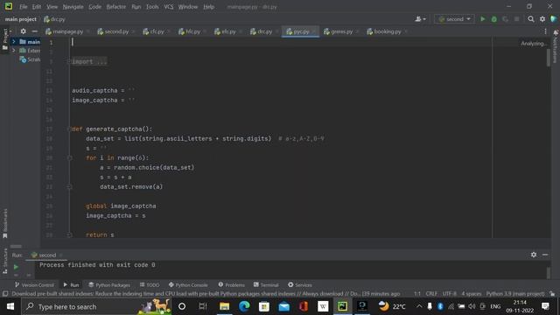The width and height of the screenshot is (560, 315).
Task: Rerun 'second' with green arrow in Run panel
Action: 16,266
